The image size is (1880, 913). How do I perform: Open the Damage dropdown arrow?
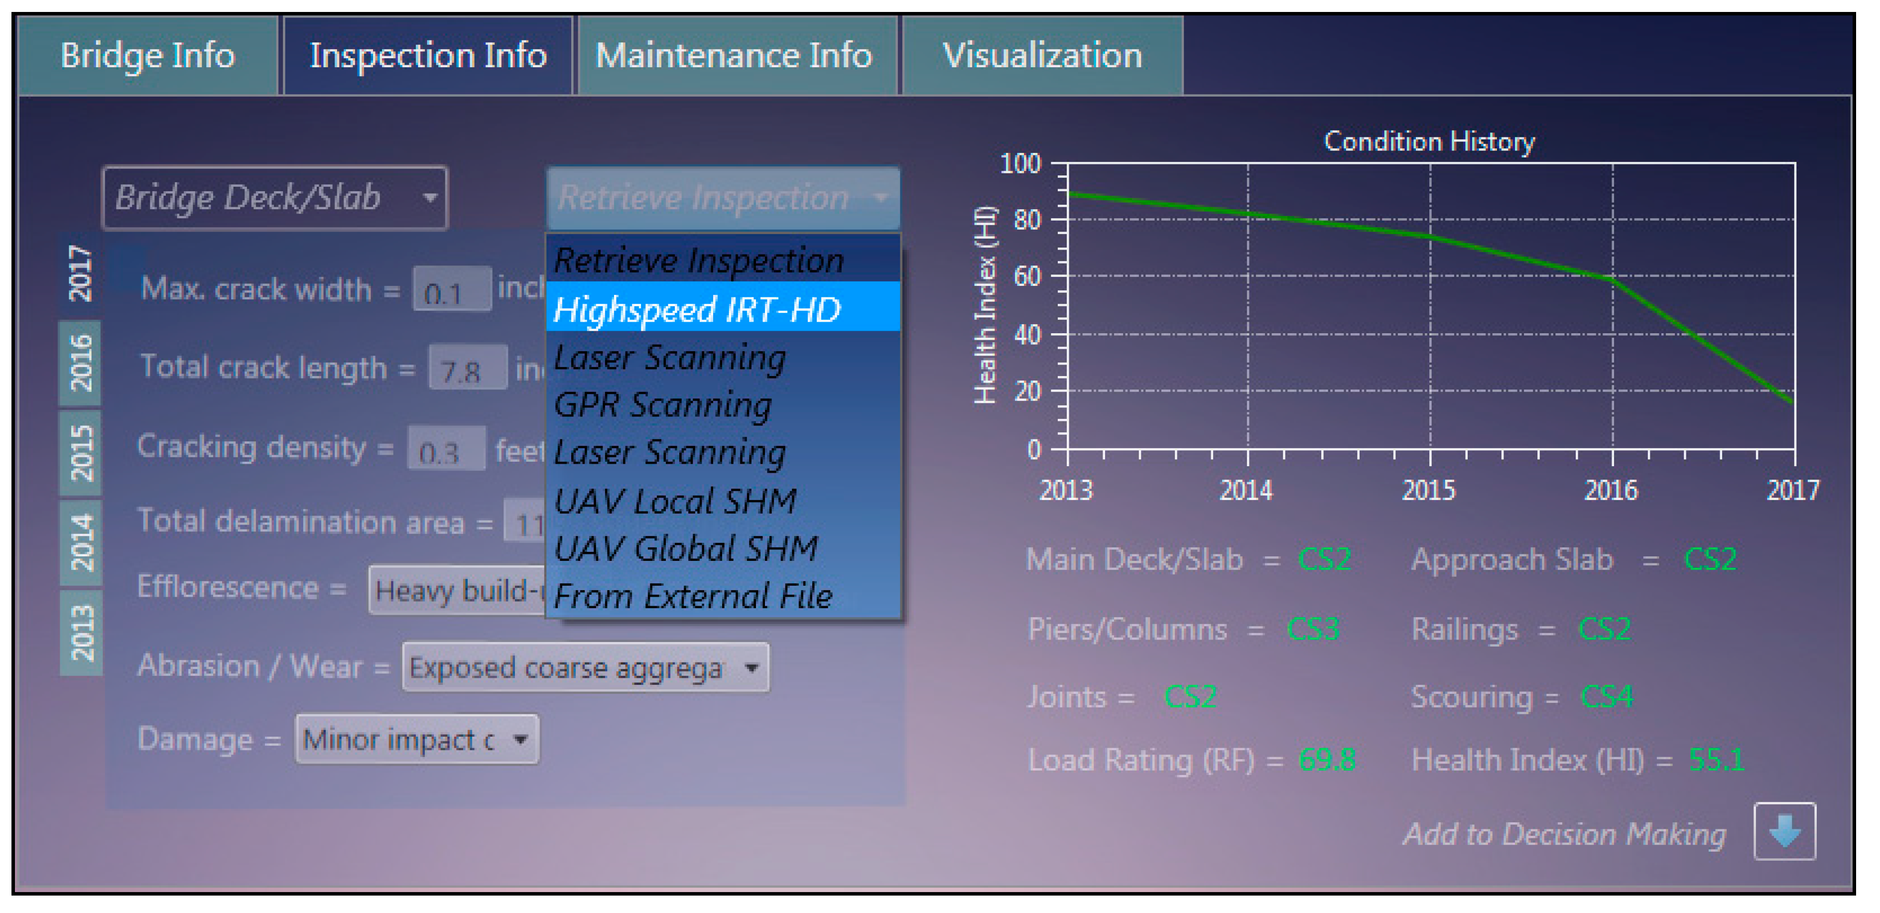(519, 739)
